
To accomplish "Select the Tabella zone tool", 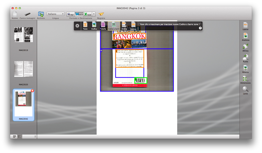I will pos(103,26).
